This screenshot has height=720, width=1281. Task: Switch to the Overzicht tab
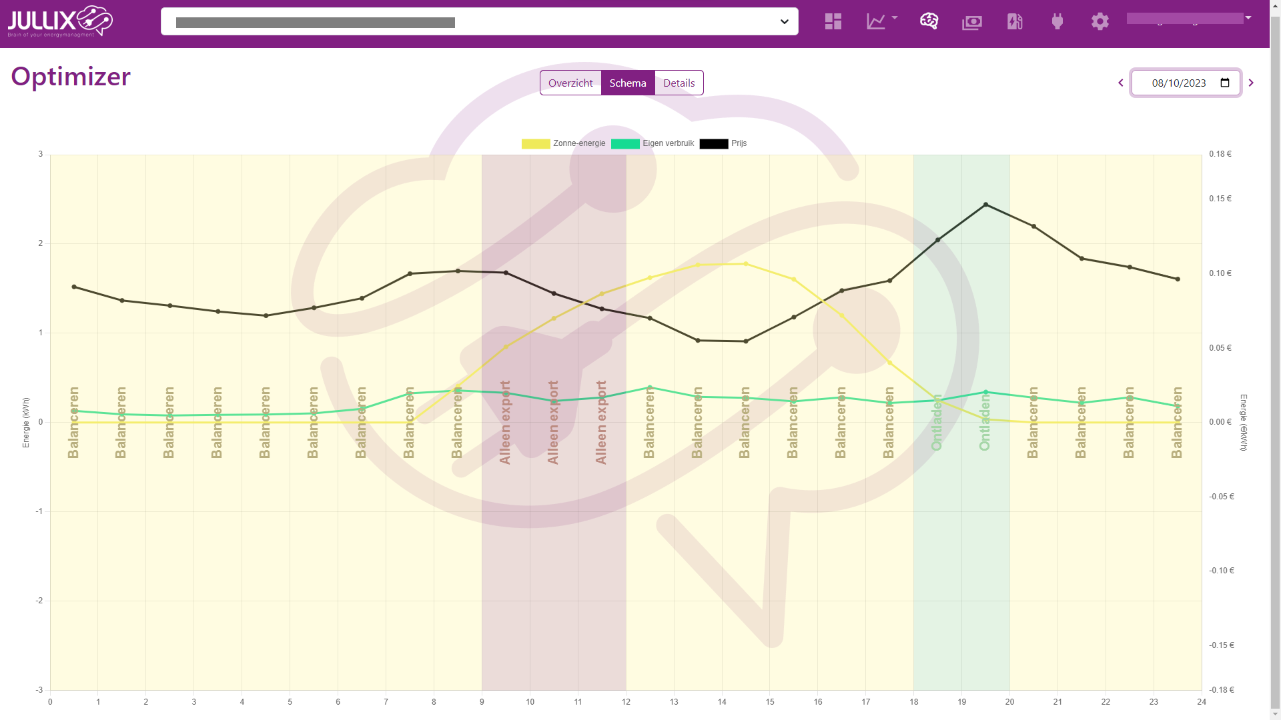[x=570, y=83]
